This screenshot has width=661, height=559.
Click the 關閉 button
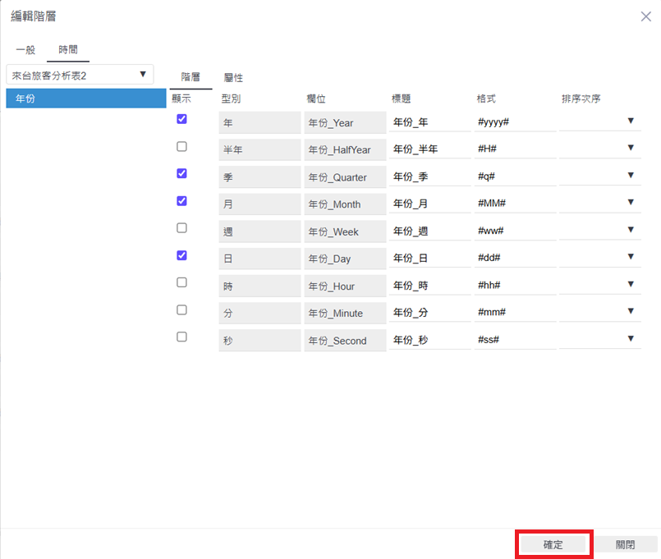tap(626, 544)
